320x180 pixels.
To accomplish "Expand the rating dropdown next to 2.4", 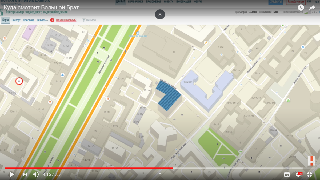I will [317, 12].
